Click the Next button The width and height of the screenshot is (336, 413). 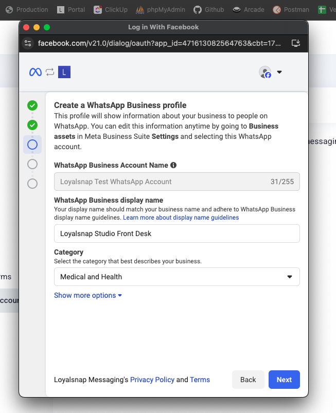pos(284,380)
